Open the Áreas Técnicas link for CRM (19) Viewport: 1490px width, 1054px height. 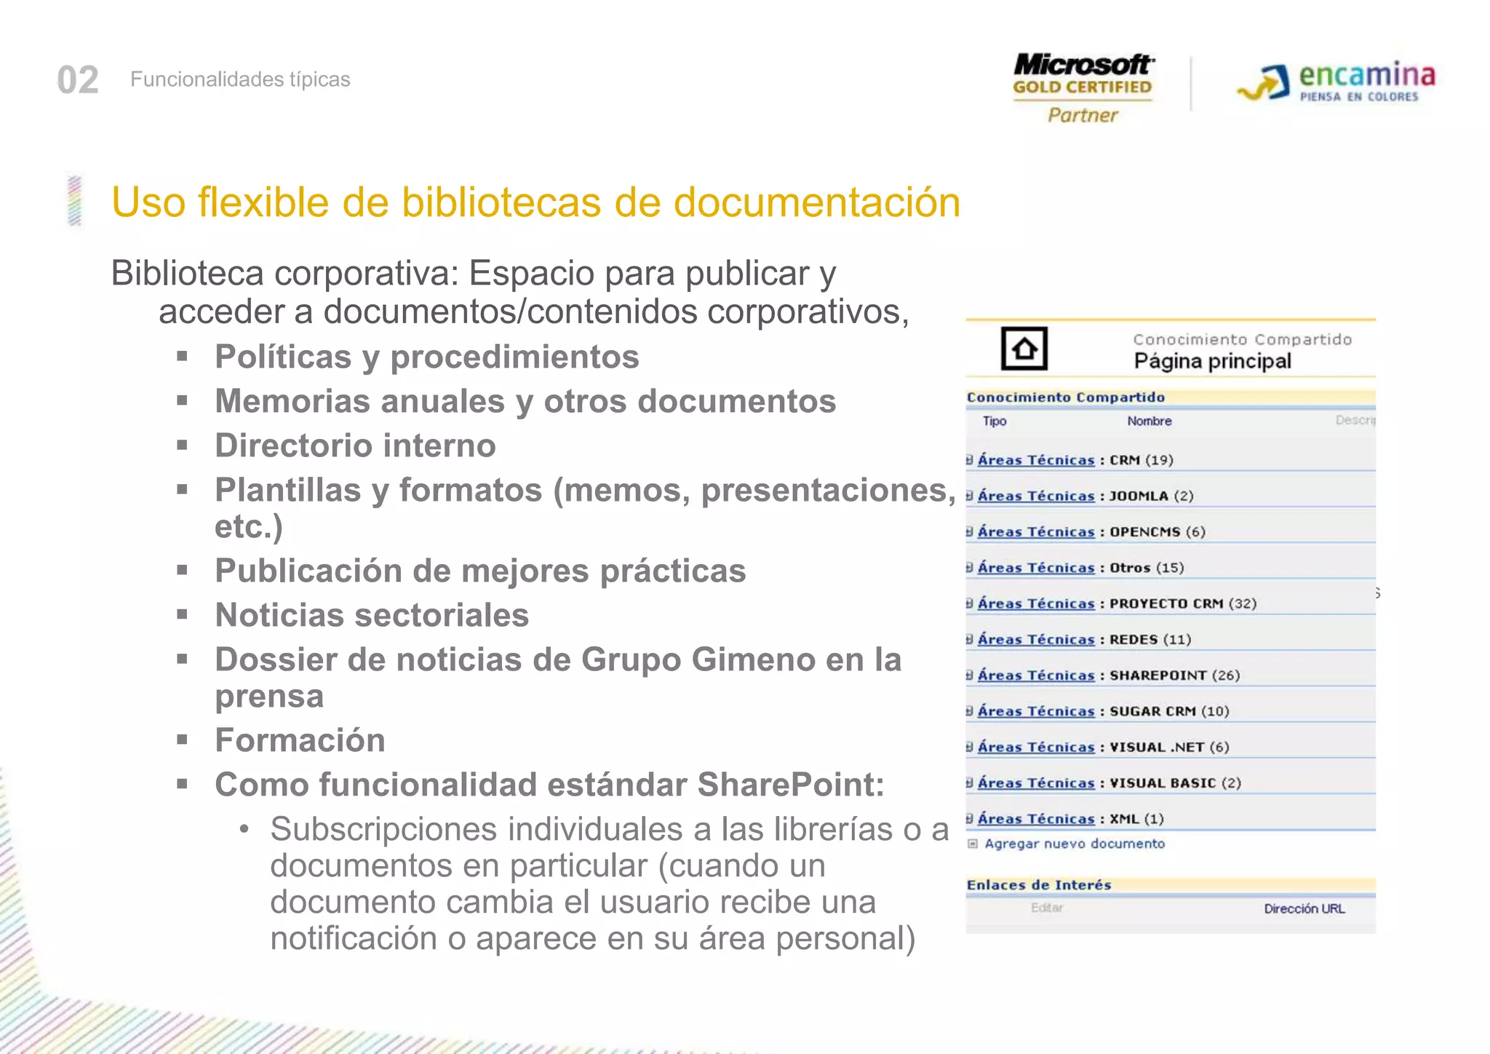(1036, 459)
